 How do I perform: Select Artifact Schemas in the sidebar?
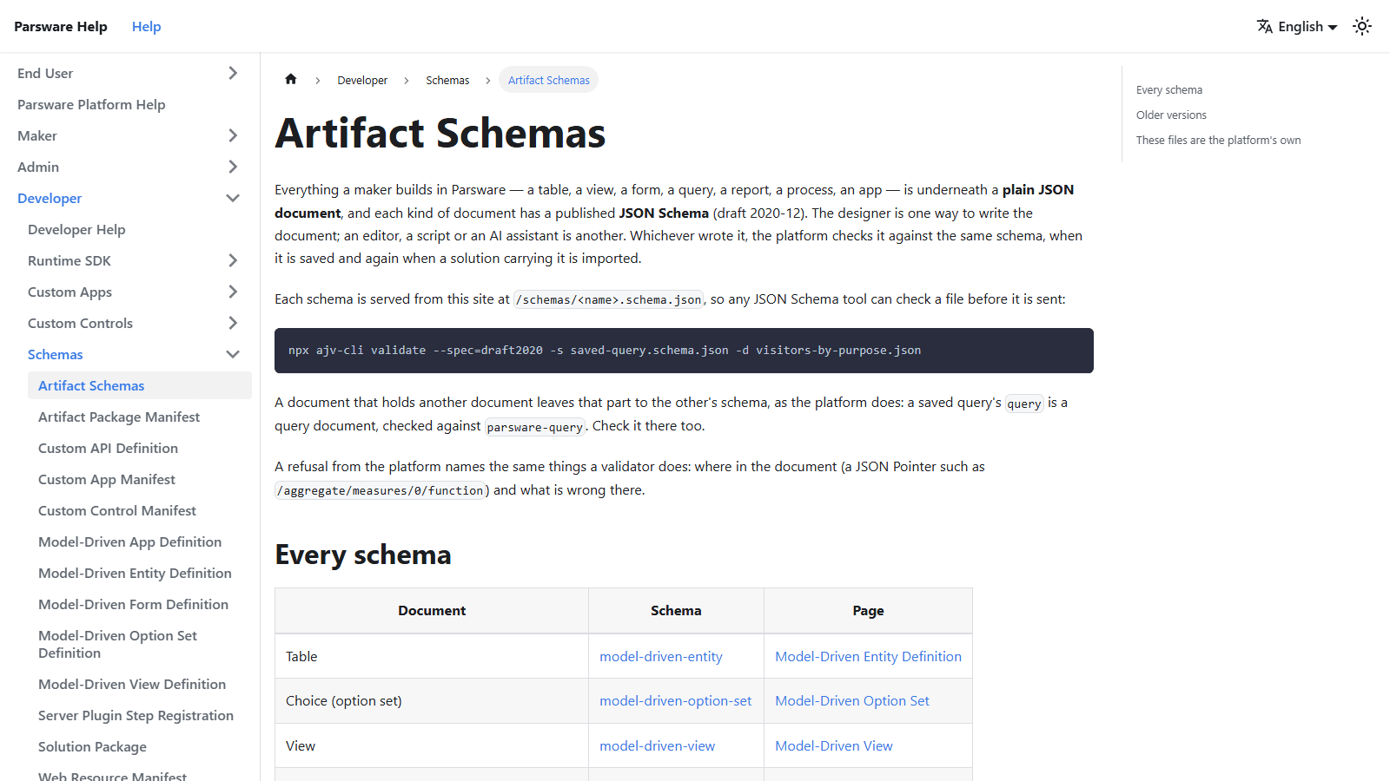tap(140, 385)
